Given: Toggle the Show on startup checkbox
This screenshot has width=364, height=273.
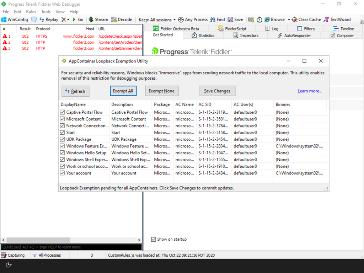Looking at the screenshot, I should 154,239.
